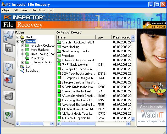Click the folder with back arrow sidebar icon
The image size is (167, 134).
tap(9, 96)
